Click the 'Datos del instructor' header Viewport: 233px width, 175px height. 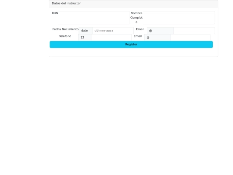[x=66, y=3]
